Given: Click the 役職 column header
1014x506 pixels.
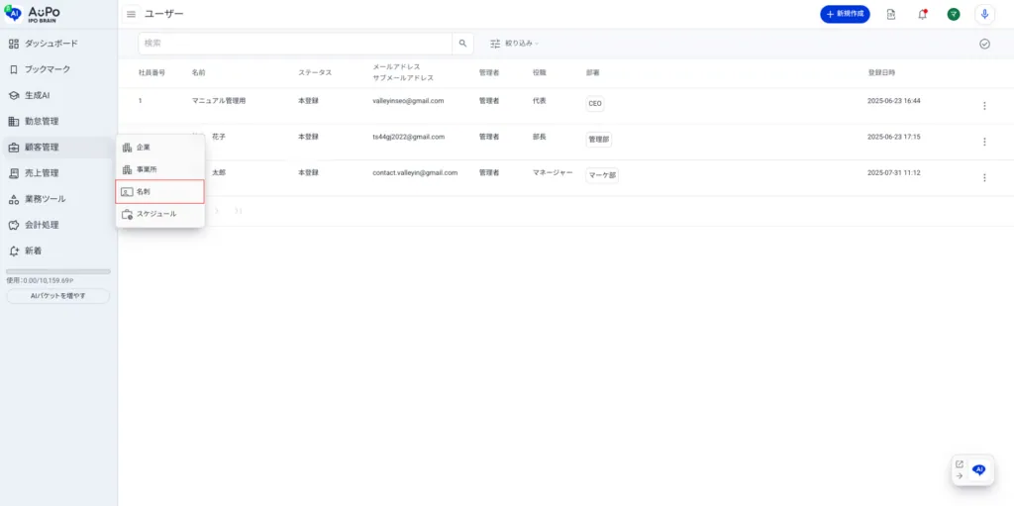Looking at the screenshot, I should [x=540, y=72].
